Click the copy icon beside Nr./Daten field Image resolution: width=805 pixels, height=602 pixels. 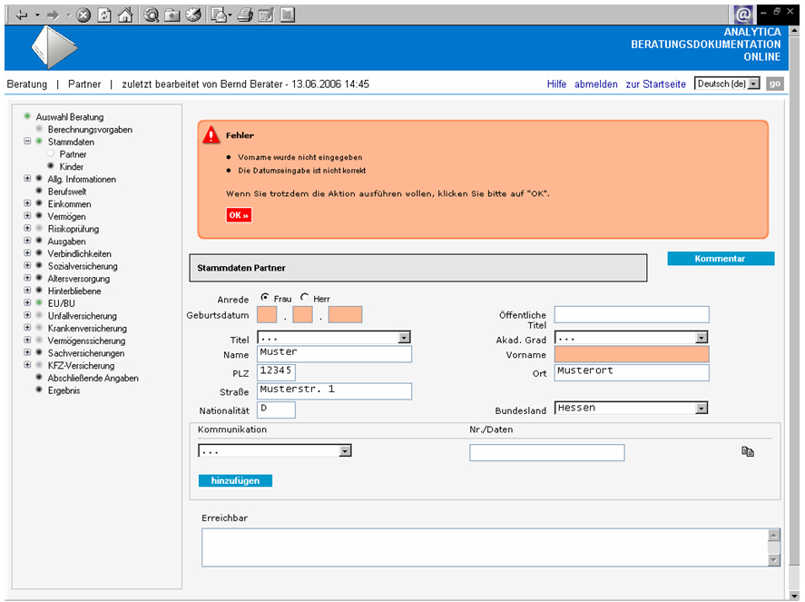click(x=748, y=451)
